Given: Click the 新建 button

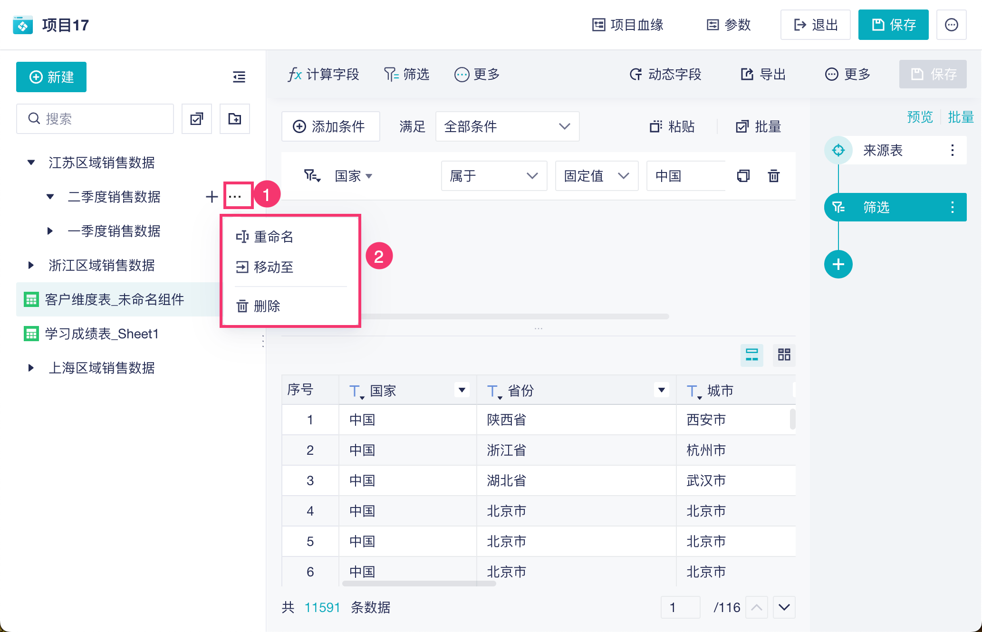Looking at the screenshot, I should [x=51, y=77].
